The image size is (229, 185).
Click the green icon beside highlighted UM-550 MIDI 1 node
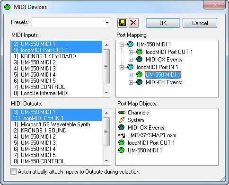pos(139,74)
